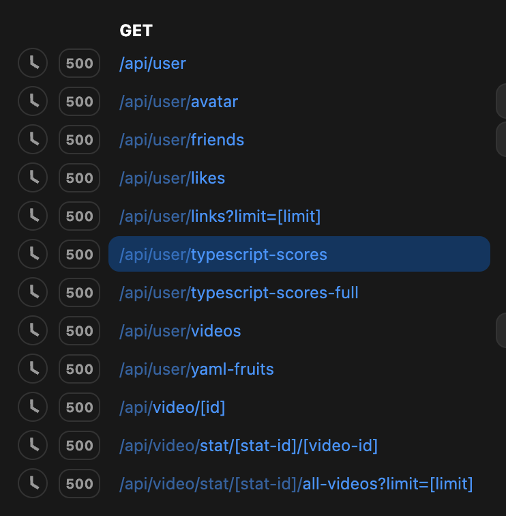Open the /api/user/yaml-fruits endpoint
Image resolution: width=506 pixels, height=516 pixels.
(x=196, y=369)
